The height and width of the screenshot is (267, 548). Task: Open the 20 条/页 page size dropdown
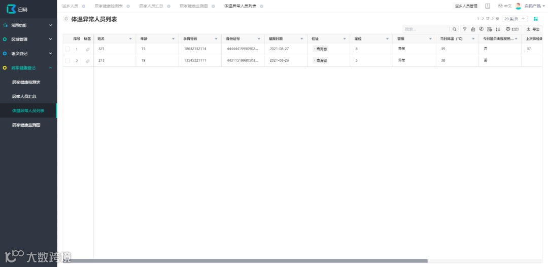tap(515, 19)
